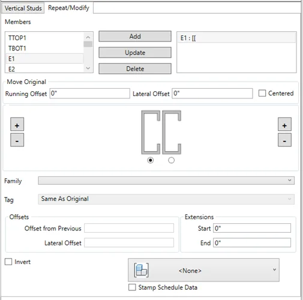Click the Running Offset input field
The height and width of the screenshot is (300, 303).
click(x=90, y=94)
